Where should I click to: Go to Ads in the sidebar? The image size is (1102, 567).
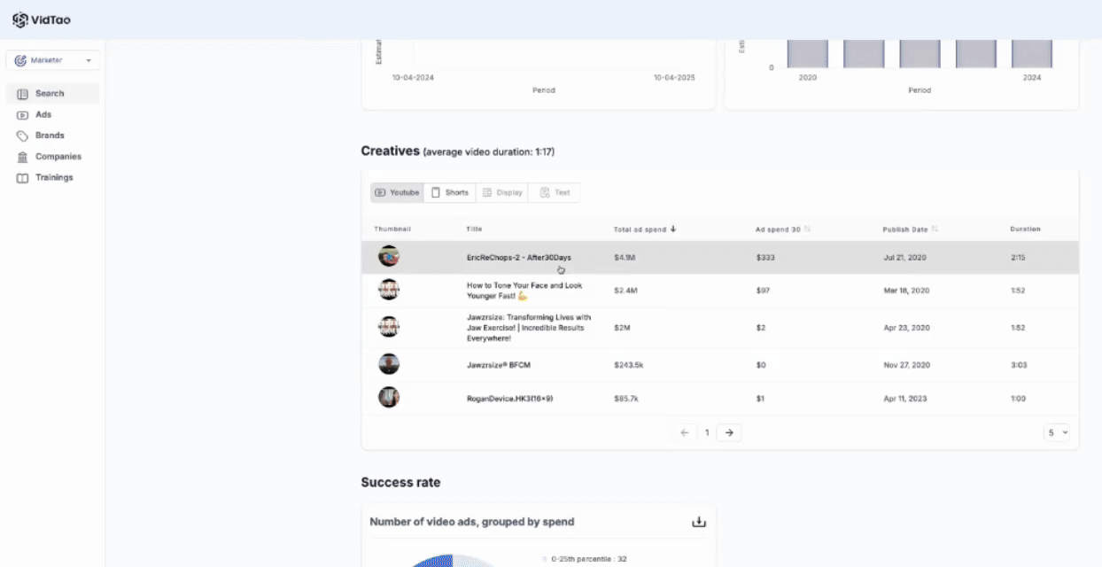click(x=43, y=114)
